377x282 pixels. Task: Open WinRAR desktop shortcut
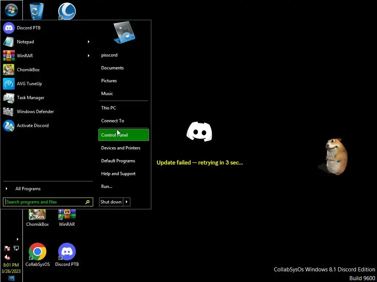pyautogui.click(x=67, y=218)
